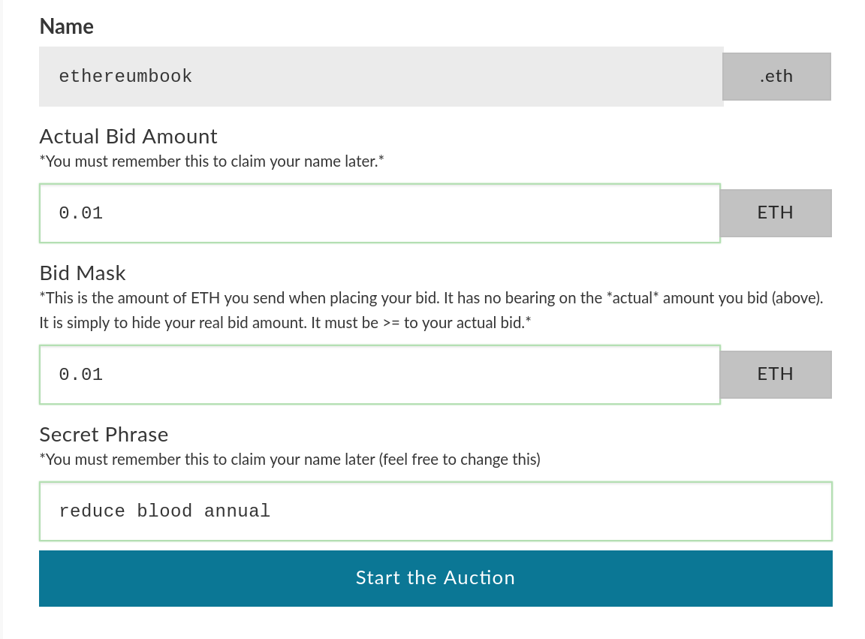The image size is (865, 639).
Task: Click the phrase reduce blood annual
Action: point(164,511)
